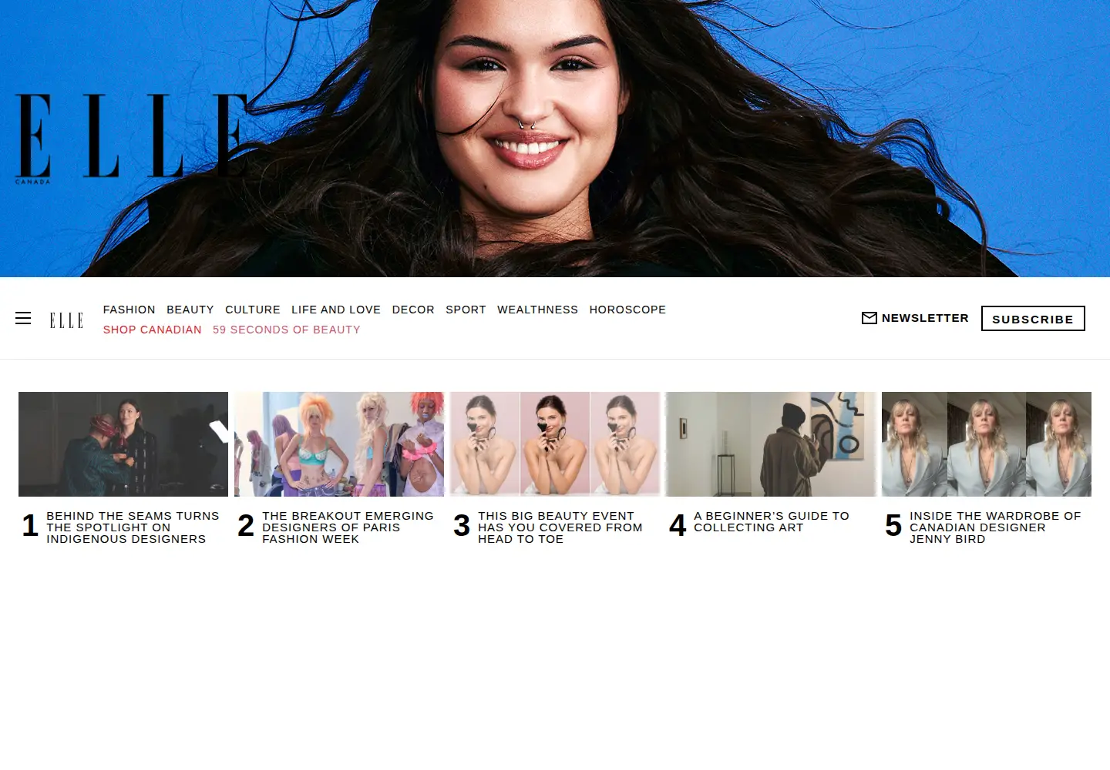1110x770 pixels.
Task: Open Life and Love section
Action: click(x=336, y=310)
